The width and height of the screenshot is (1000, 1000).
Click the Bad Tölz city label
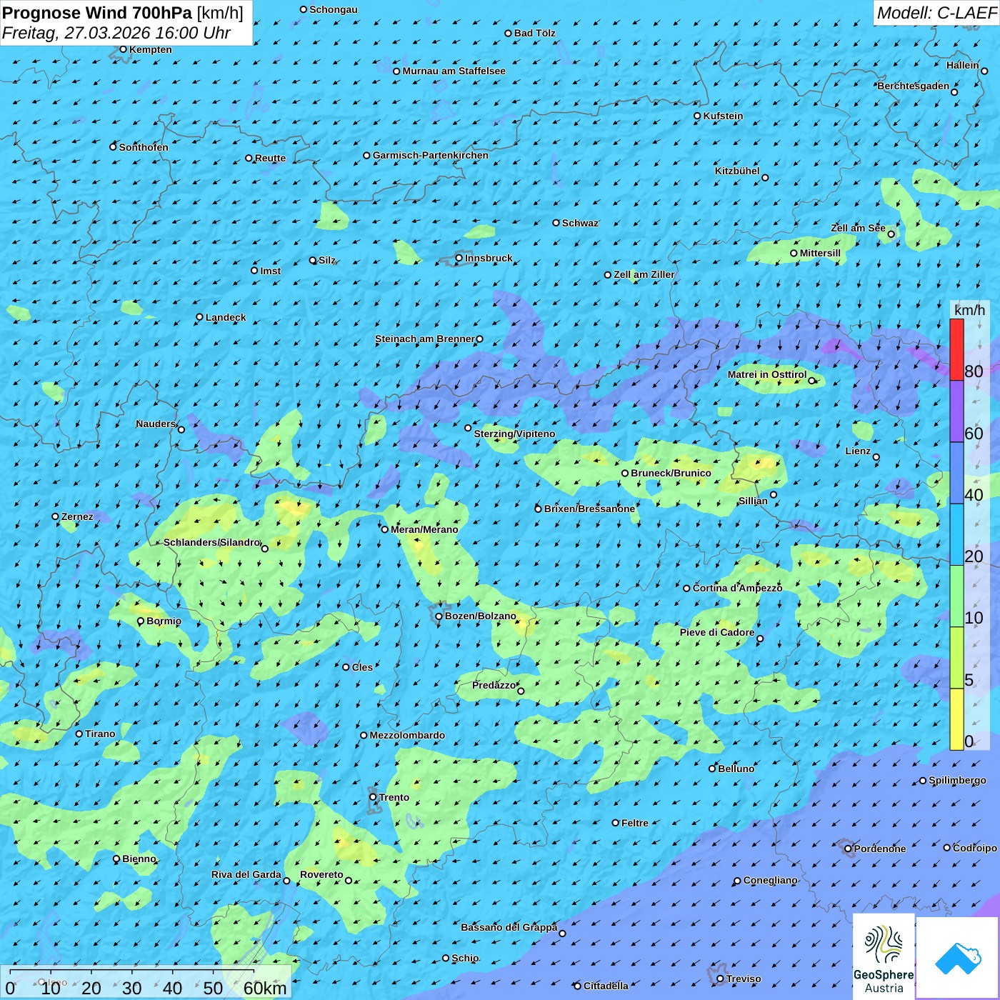535,33
